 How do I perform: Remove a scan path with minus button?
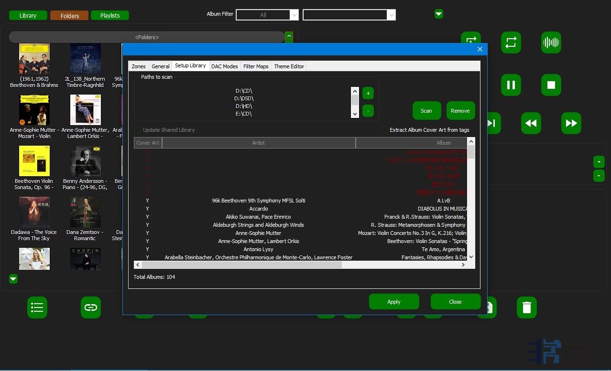tap(368, 111)
